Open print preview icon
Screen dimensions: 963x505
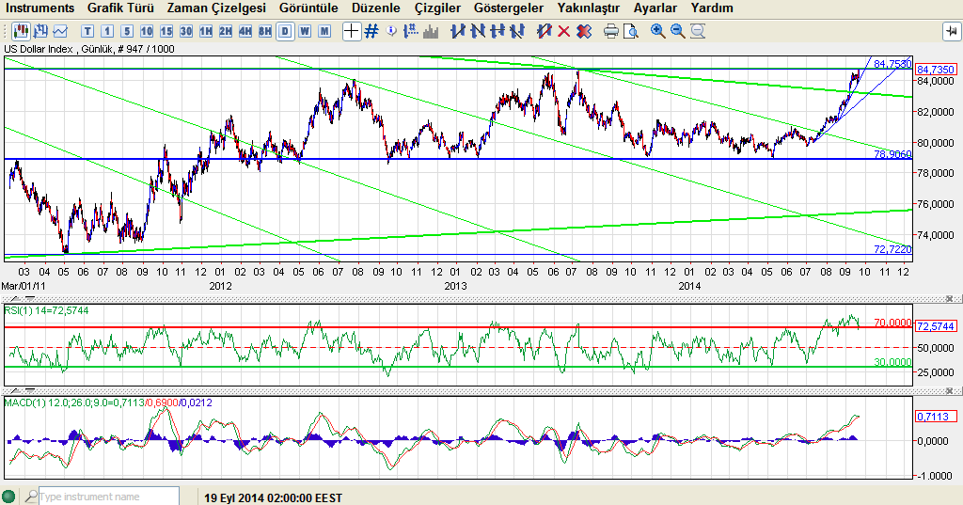click(631, 31)
